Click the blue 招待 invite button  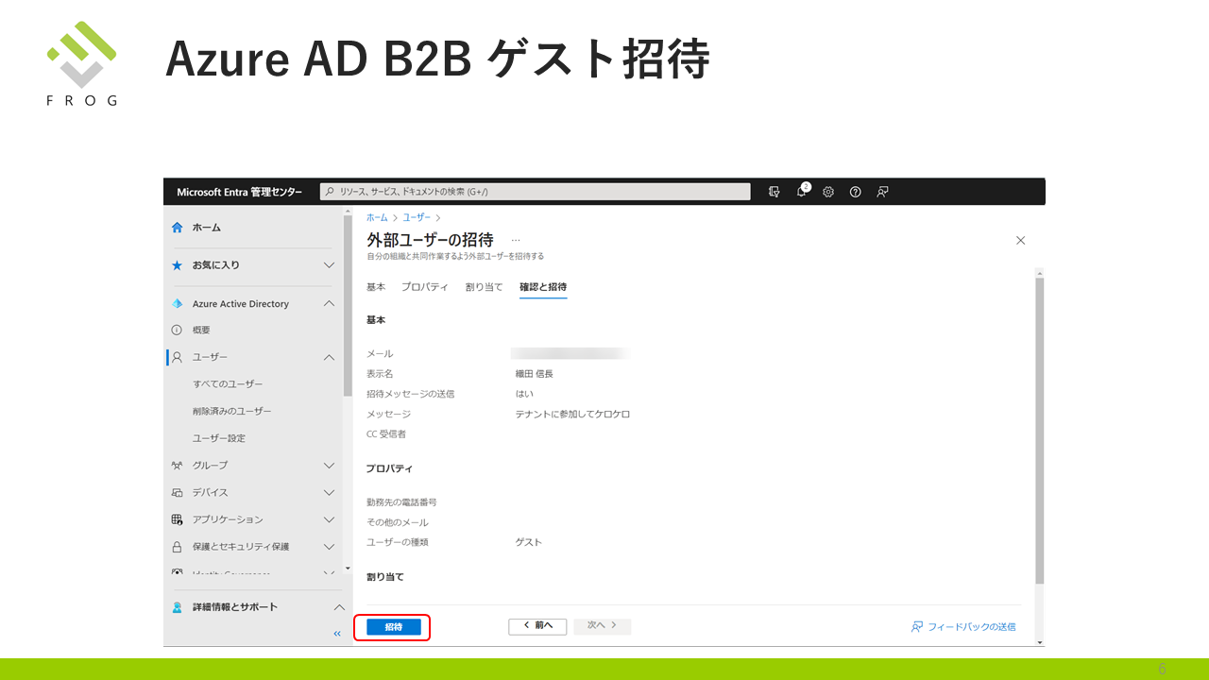(x=394, y=627)
